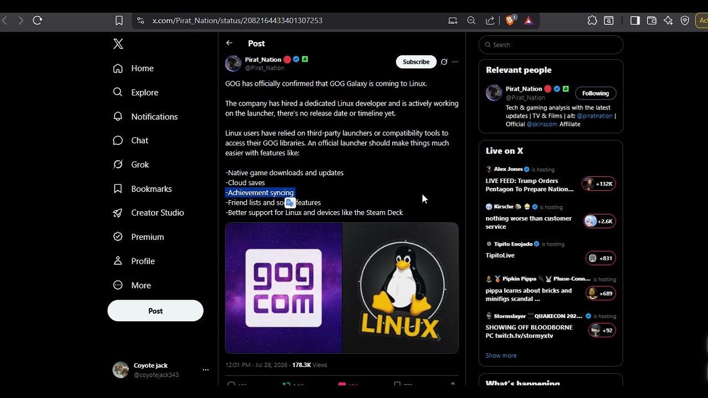Click the Brave VPN shield icon
Screen dimensions: 708x398
pos(685,20)
